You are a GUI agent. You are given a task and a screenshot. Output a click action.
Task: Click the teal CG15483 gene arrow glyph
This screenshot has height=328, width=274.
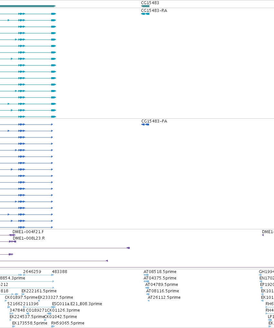click(x=145, y=6)
